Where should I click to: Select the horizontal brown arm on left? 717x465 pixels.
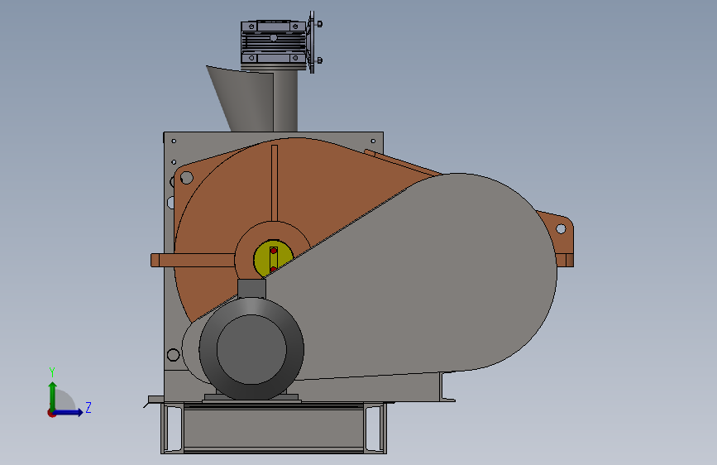pyautogui.click(x=193, y=260)
